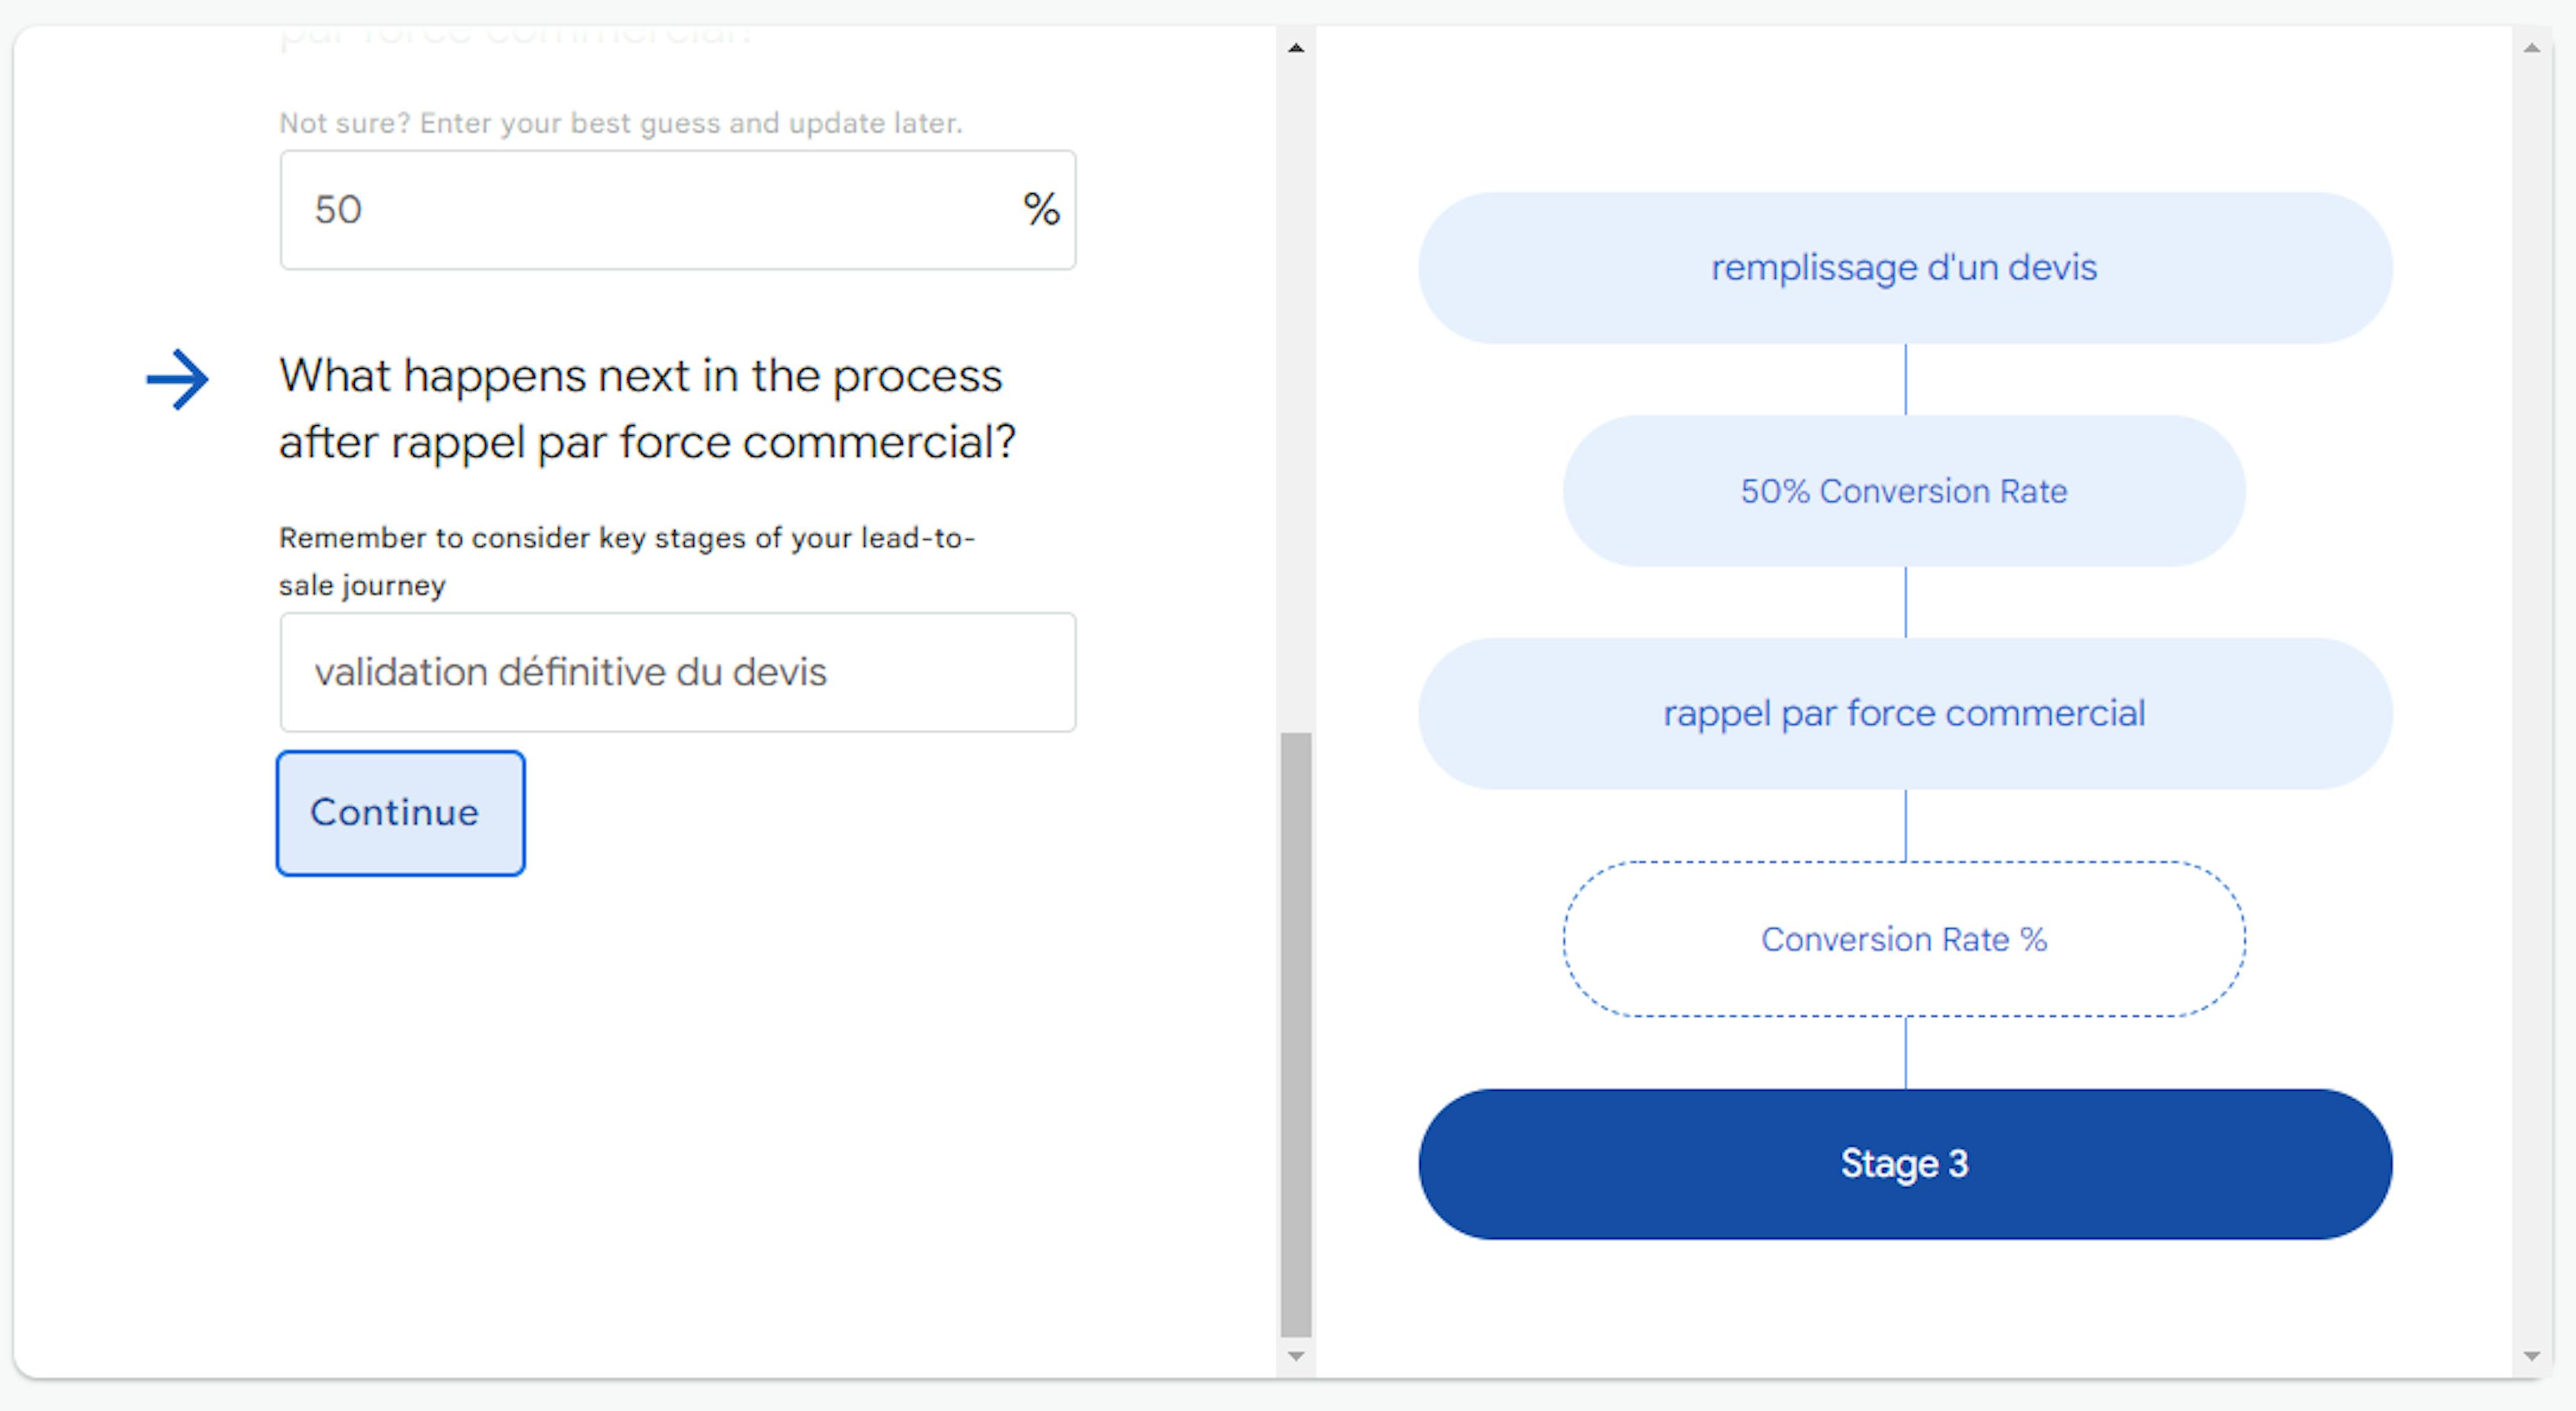This screenshot has height=1411, width=2576.
Task: Click the left scrollbar track above the thumb
Action: [x=1295, y=400]
